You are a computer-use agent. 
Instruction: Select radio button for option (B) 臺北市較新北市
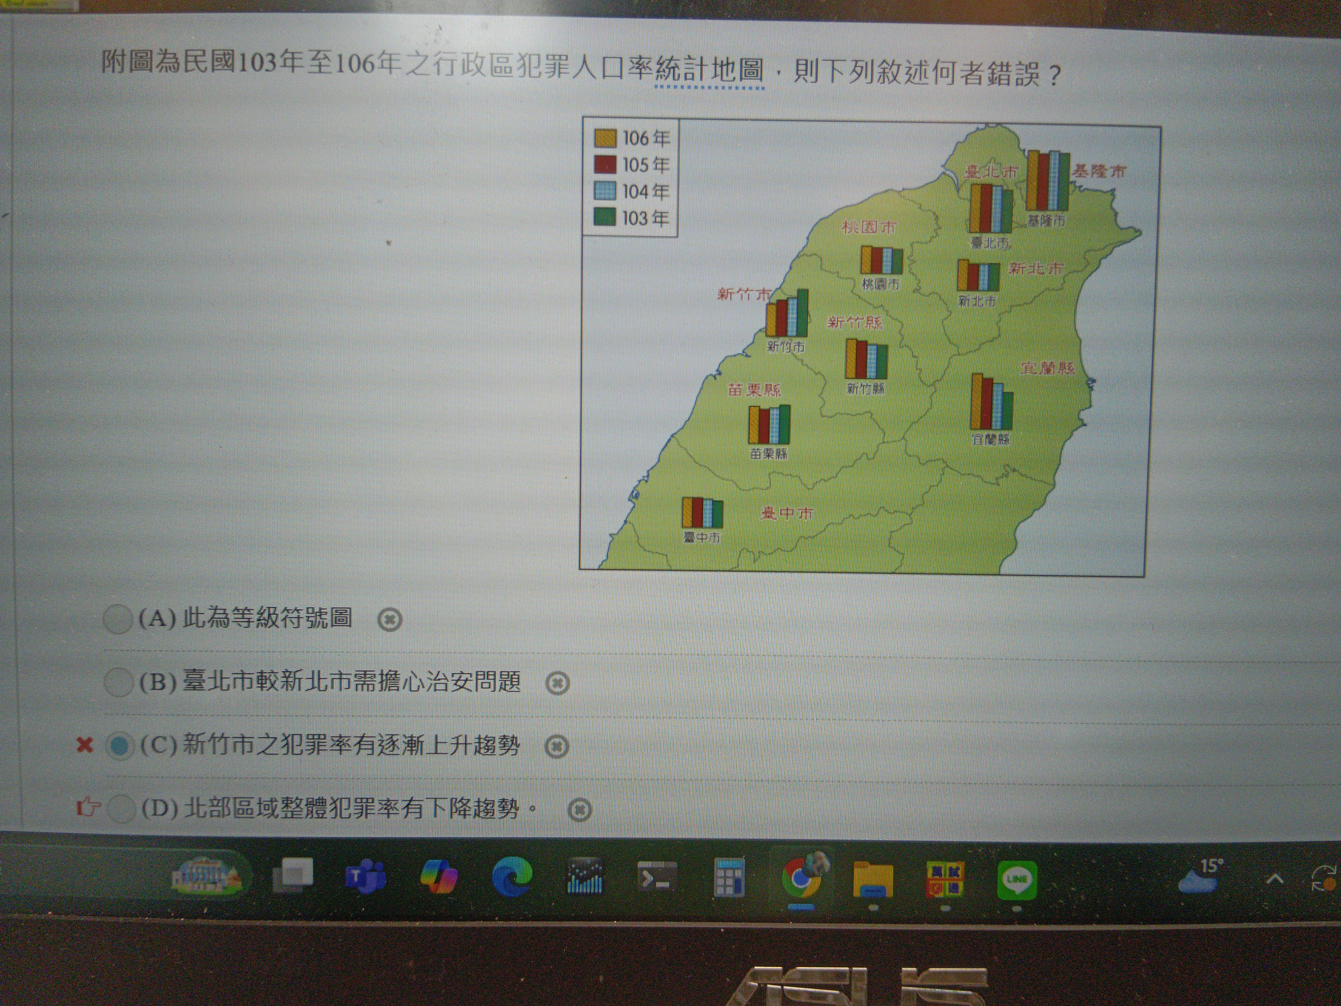click(119, 683)
